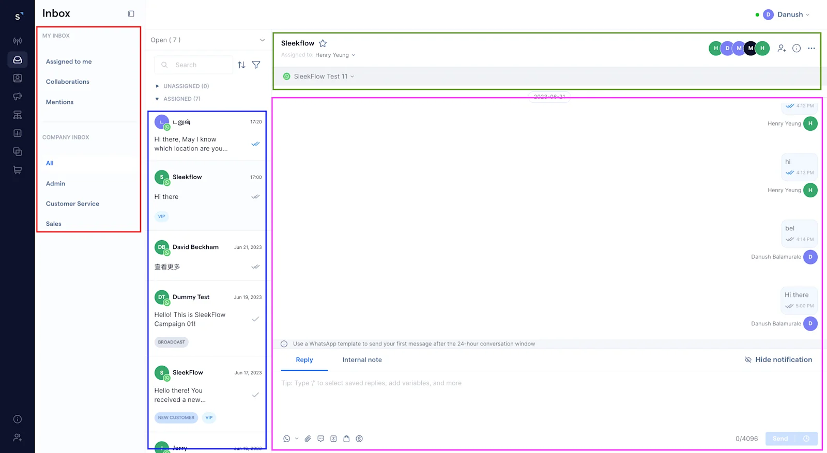Open the Channels broadcast-signal sidebar icon

[x=18, y=41]
